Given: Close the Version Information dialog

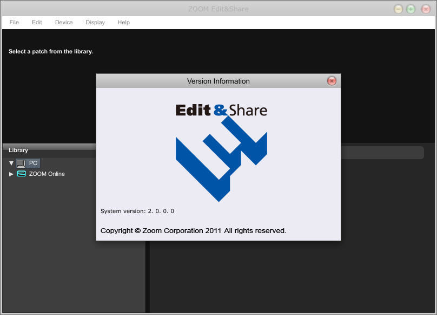Looking at the screenshot, I should click(x=332, y=81).
